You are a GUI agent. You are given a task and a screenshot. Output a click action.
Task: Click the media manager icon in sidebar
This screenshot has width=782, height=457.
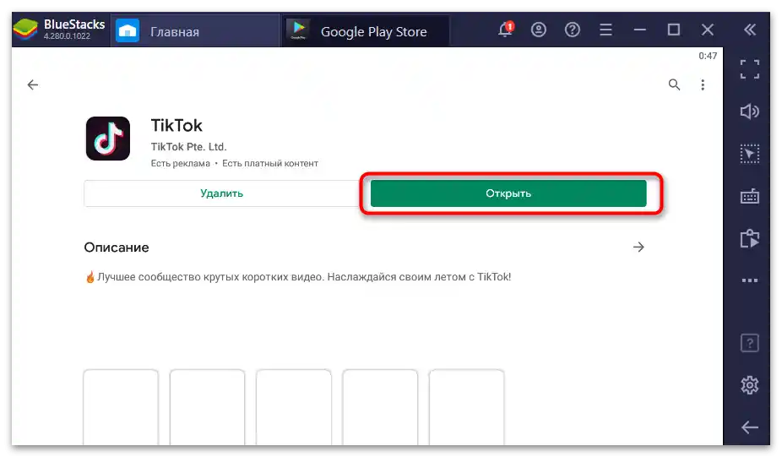click(x=750, y=238)
